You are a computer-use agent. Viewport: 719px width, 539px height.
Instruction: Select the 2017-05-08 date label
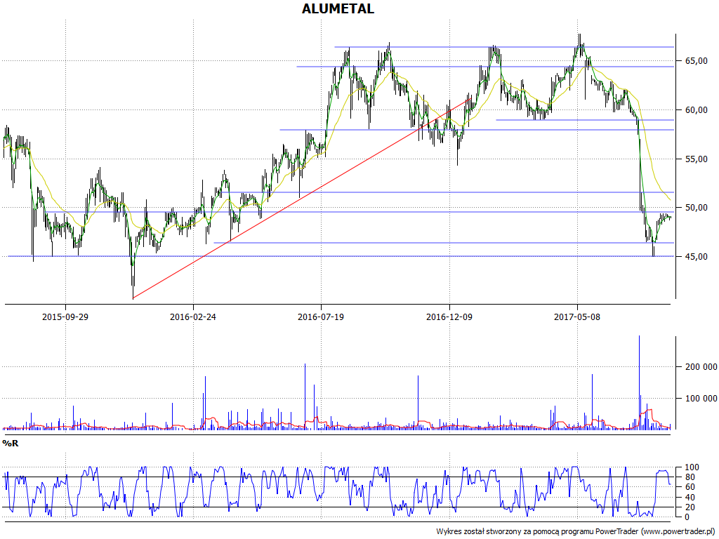click(577, 317)
